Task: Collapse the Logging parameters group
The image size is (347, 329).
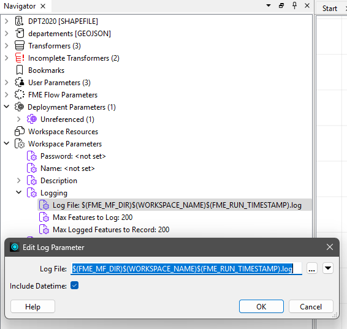Action: [x=19, y=192]
